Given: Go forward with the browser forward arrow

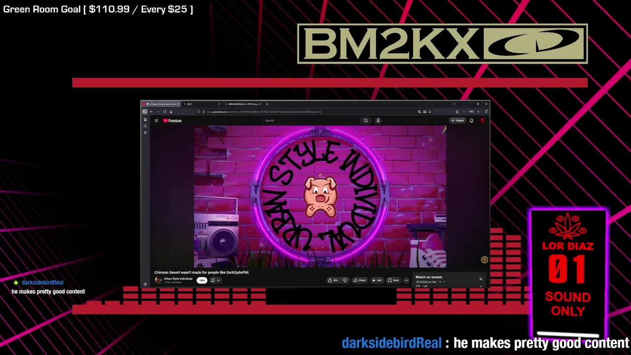Looking at the screenshot, I should (158, 111).
